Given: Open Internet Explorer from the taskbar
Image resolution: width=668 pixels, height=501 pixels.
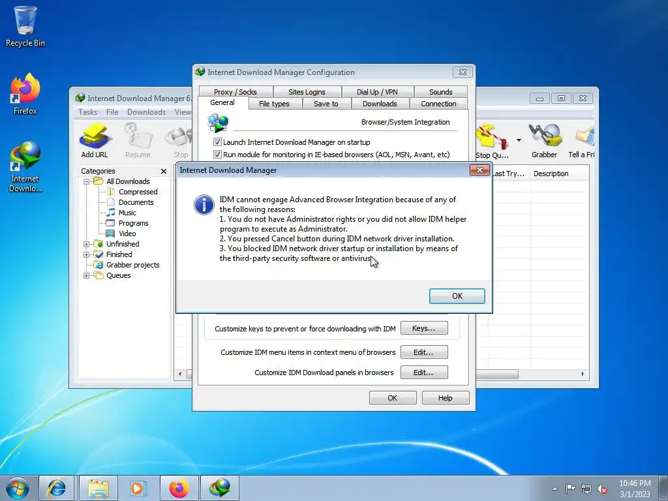Looking at the screenshot, I should (57, 488).
